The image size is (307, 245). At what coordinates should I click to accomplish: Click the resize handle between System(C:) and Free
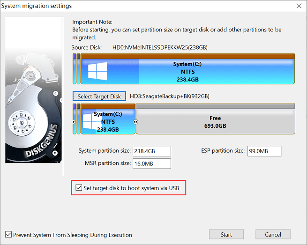coord(135,122)
